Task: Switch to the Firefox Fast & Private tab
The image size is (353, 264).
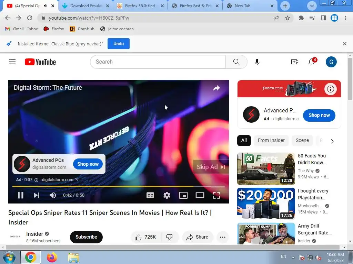Action: tap(195, 6)
